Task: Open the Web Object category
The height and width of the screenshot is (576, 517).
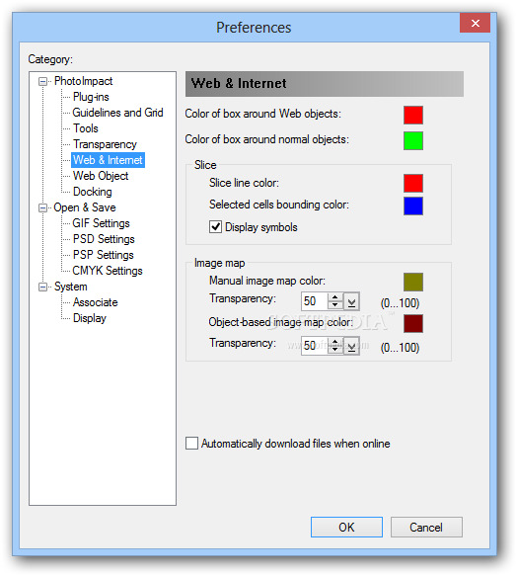Action: click(101, 176)
